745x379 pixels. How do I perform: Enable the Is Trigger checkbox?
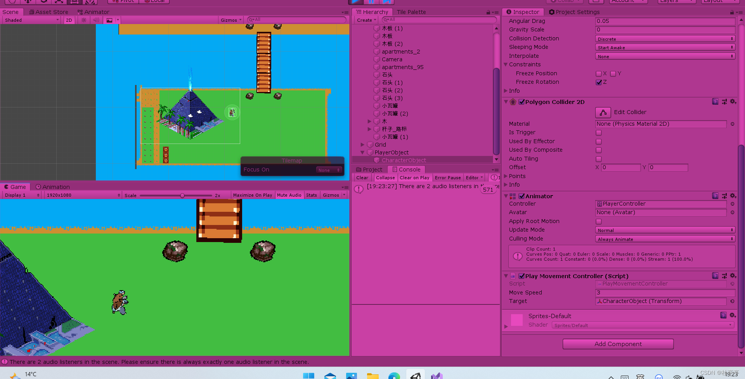pos(598,133)
